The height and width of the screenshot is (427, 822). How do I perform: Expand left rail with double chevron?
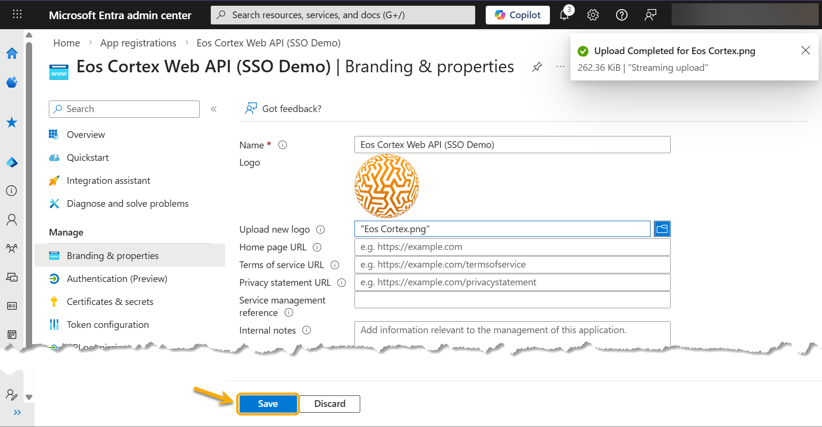(17, 412)
